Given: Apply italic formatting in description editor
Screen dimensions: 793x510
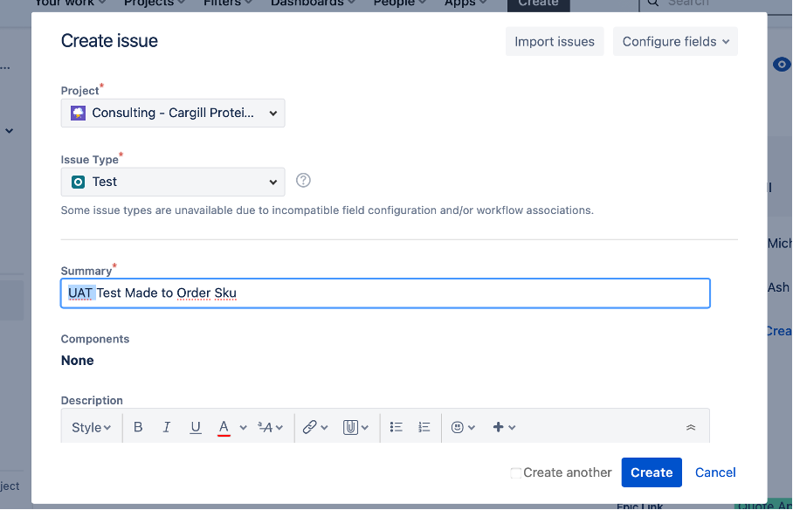Looking at the screenshot, I should coord(167,427).
